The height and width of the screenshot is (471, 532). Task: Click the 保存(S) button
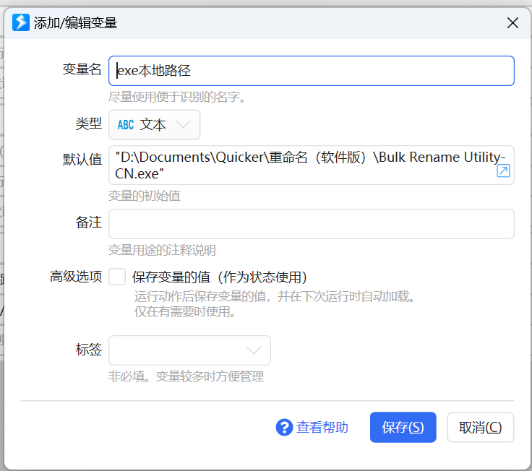click(403, 427)
